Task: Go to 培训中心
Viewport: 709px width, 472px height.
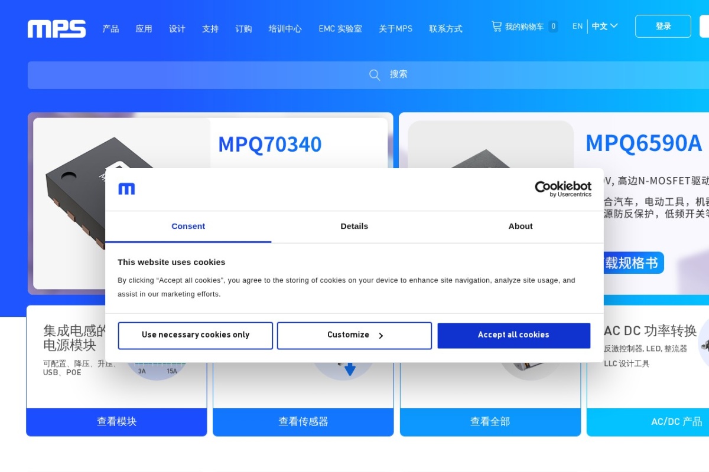Action: (x=285, y=28)
